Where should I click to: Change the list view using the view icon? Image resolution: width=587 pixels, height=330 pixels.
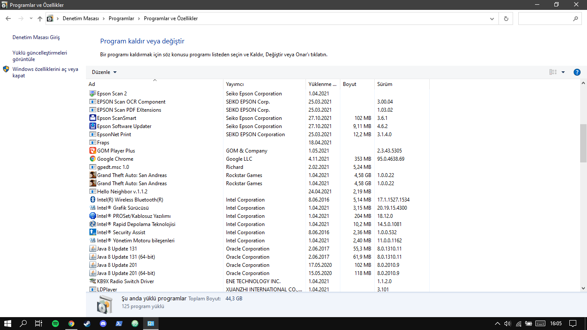[x=553, y=72]
